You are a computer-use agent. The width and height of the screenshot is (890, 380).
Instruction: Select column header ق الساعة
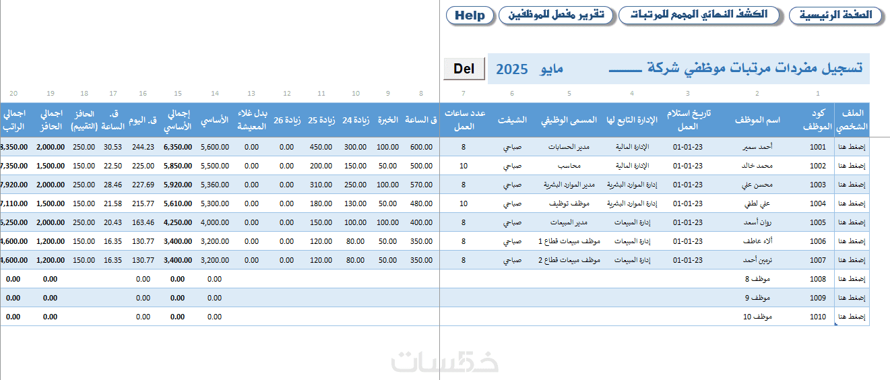point(421,120)
